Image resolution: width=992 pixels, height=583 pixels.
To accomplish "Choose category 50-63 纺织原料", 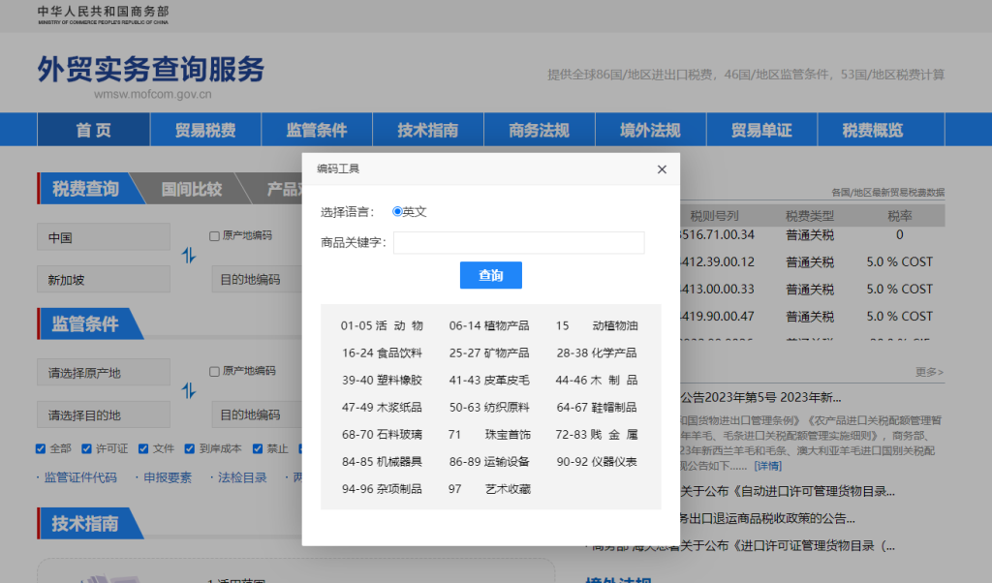I will tap(489, 407).
